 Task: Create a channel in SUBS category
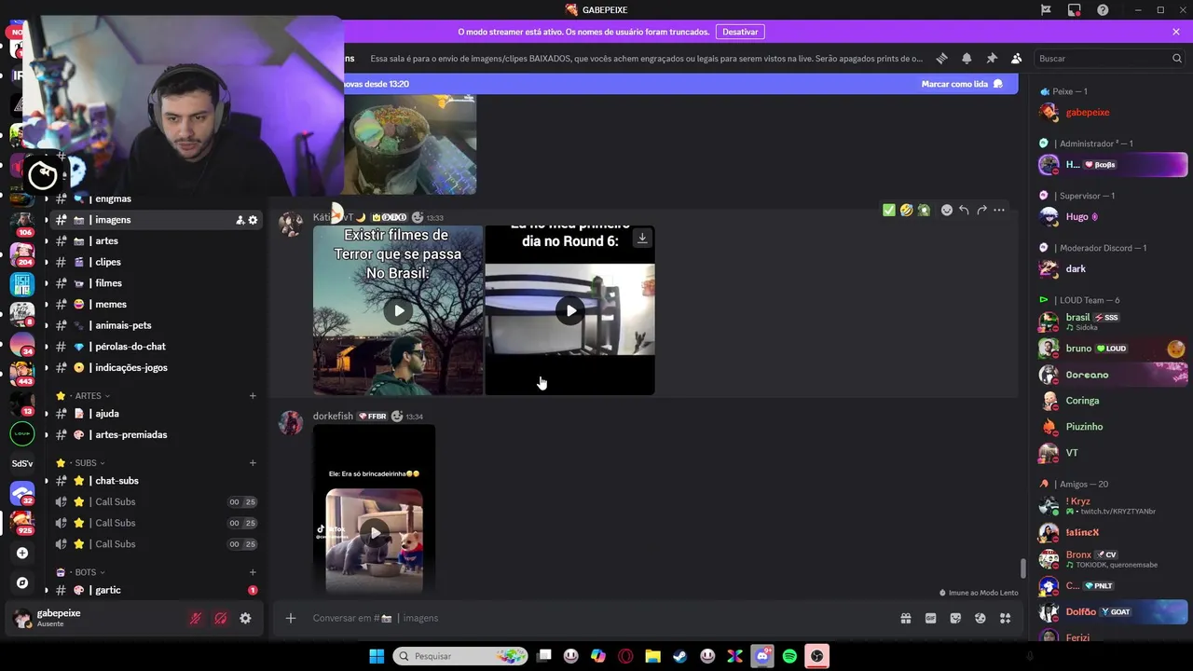253,463
